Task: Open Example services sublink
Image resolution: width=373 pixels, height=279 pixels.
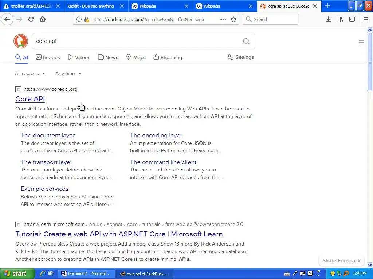Action: click(44, 189)
